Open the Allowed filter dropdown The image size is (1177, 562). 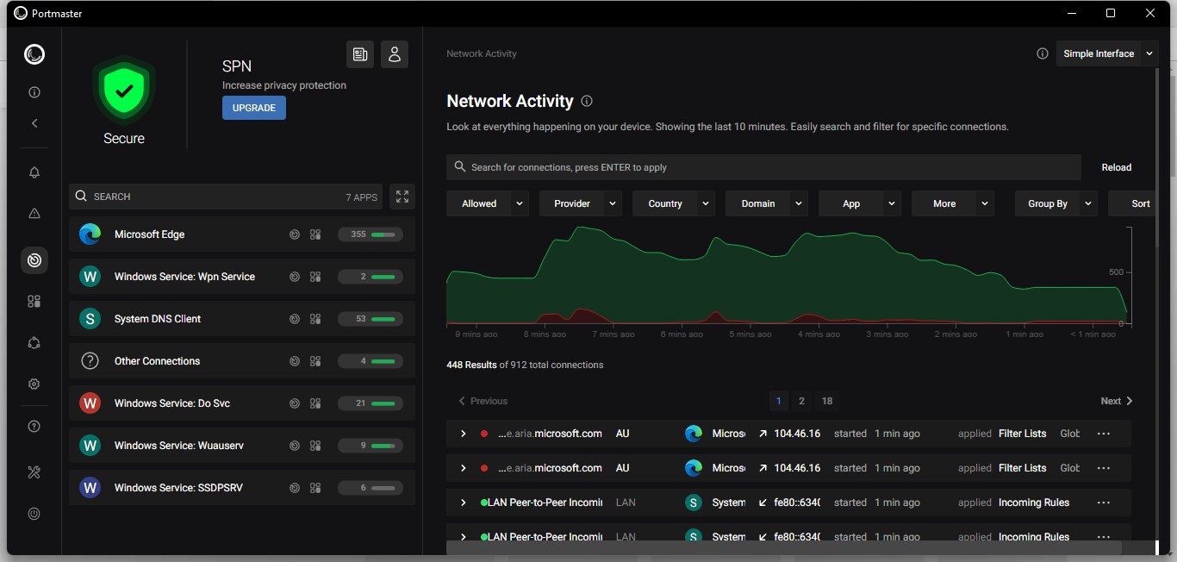488,203
